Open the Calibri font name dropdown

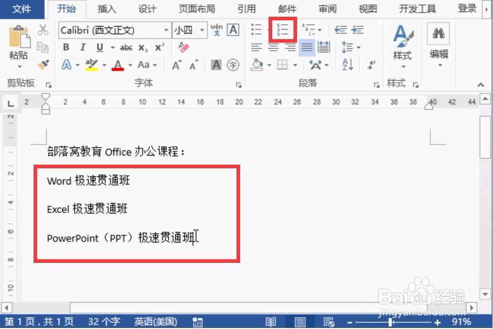click(166, 30)
